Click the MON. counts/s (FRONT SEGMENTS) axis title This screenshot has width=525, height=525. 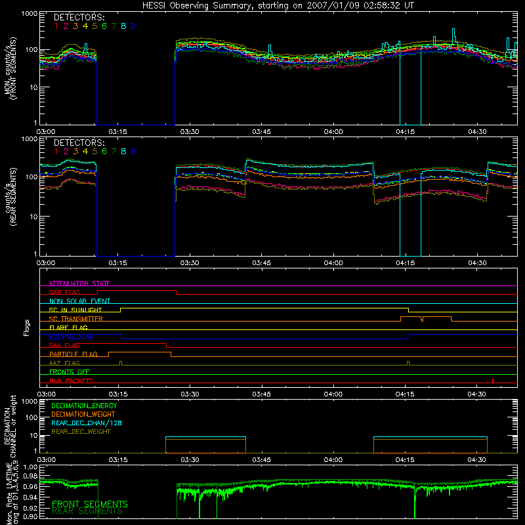click(10, 68)
